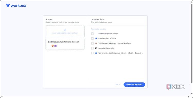The image size is (193, 98).
Task: Select the Why is editing disabled on long videos title
Action: (x=121, y=53)
